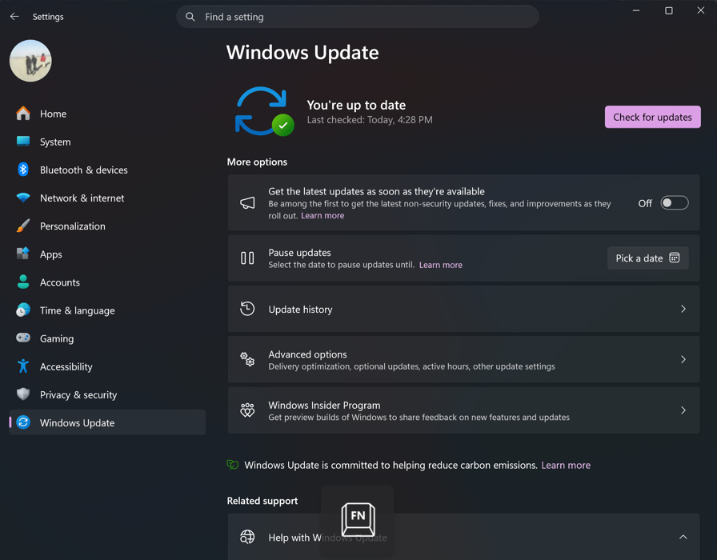The image size is (717, 560).
Task: Click the back arrow in Settings
Action: [x=14, y=17]
